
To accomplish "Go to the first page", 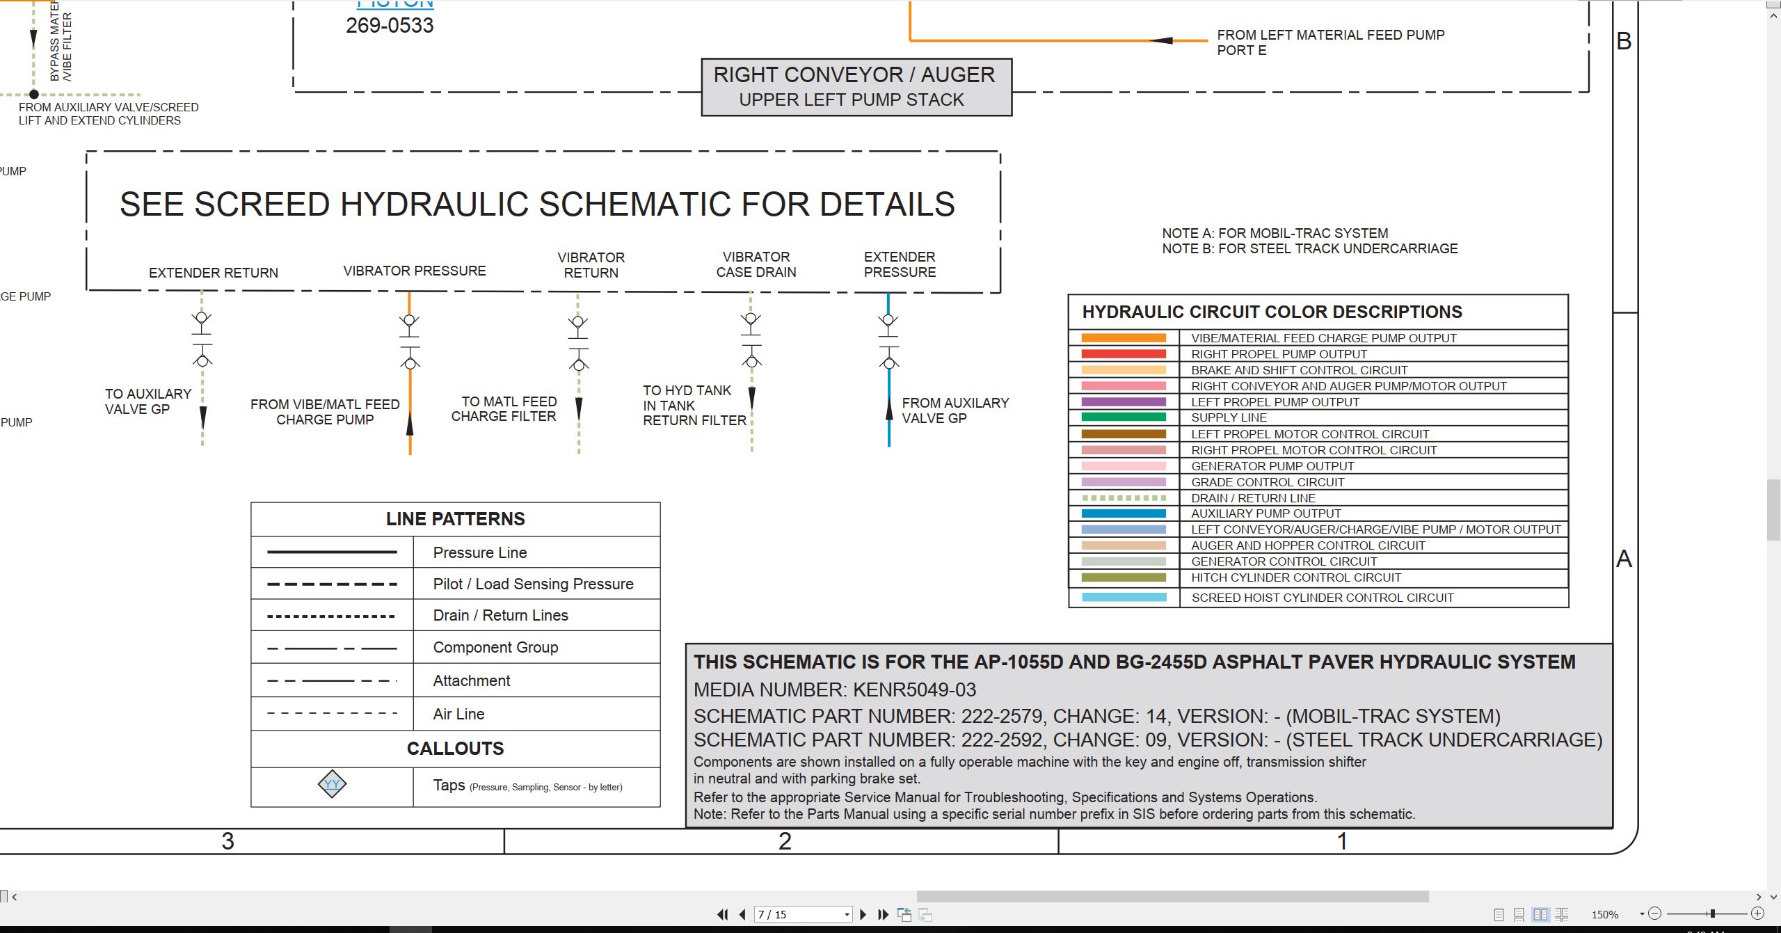I will click(x=723, y=914).
